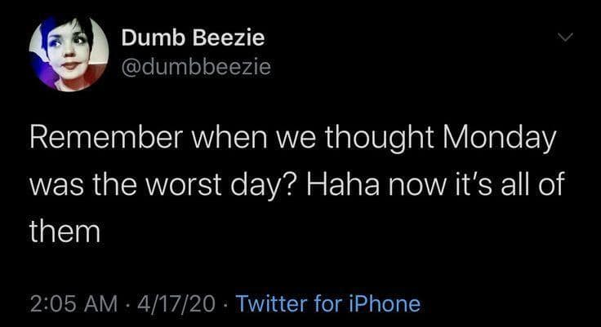Viewport: 601px width, 327px height.
Task: Click the Dumb Beezie display name
Action: [192, 38]
